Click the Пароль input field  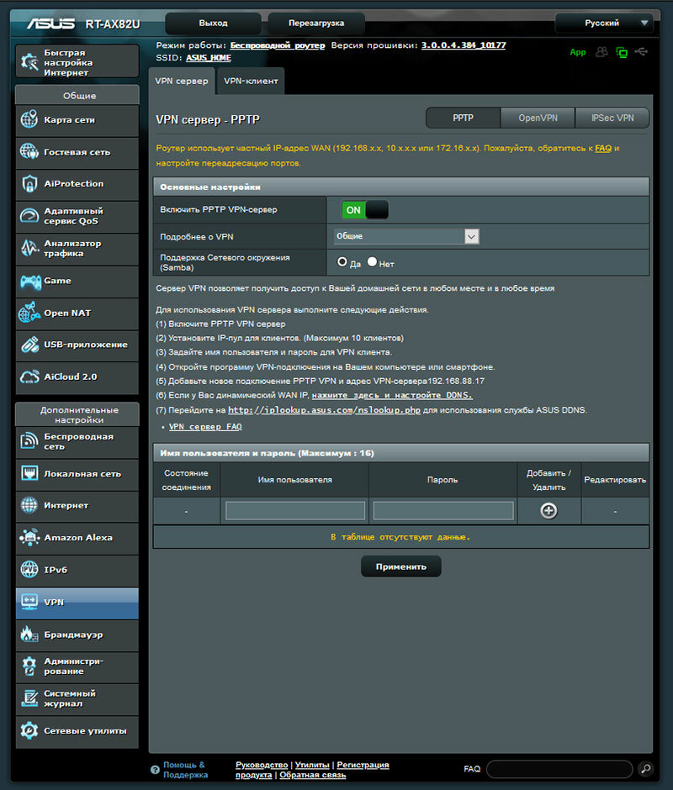443,510
